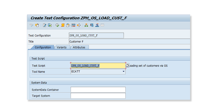Click the document with green arrow icon
The image size is (217, 103).
click(50, 25)
